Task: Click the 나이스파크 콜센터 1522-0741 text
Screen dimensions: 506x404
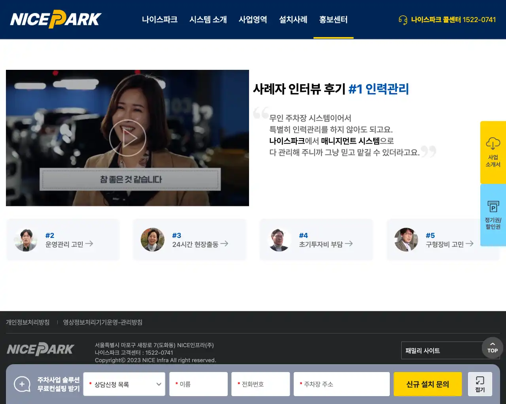Action: (x=453, y=19)
